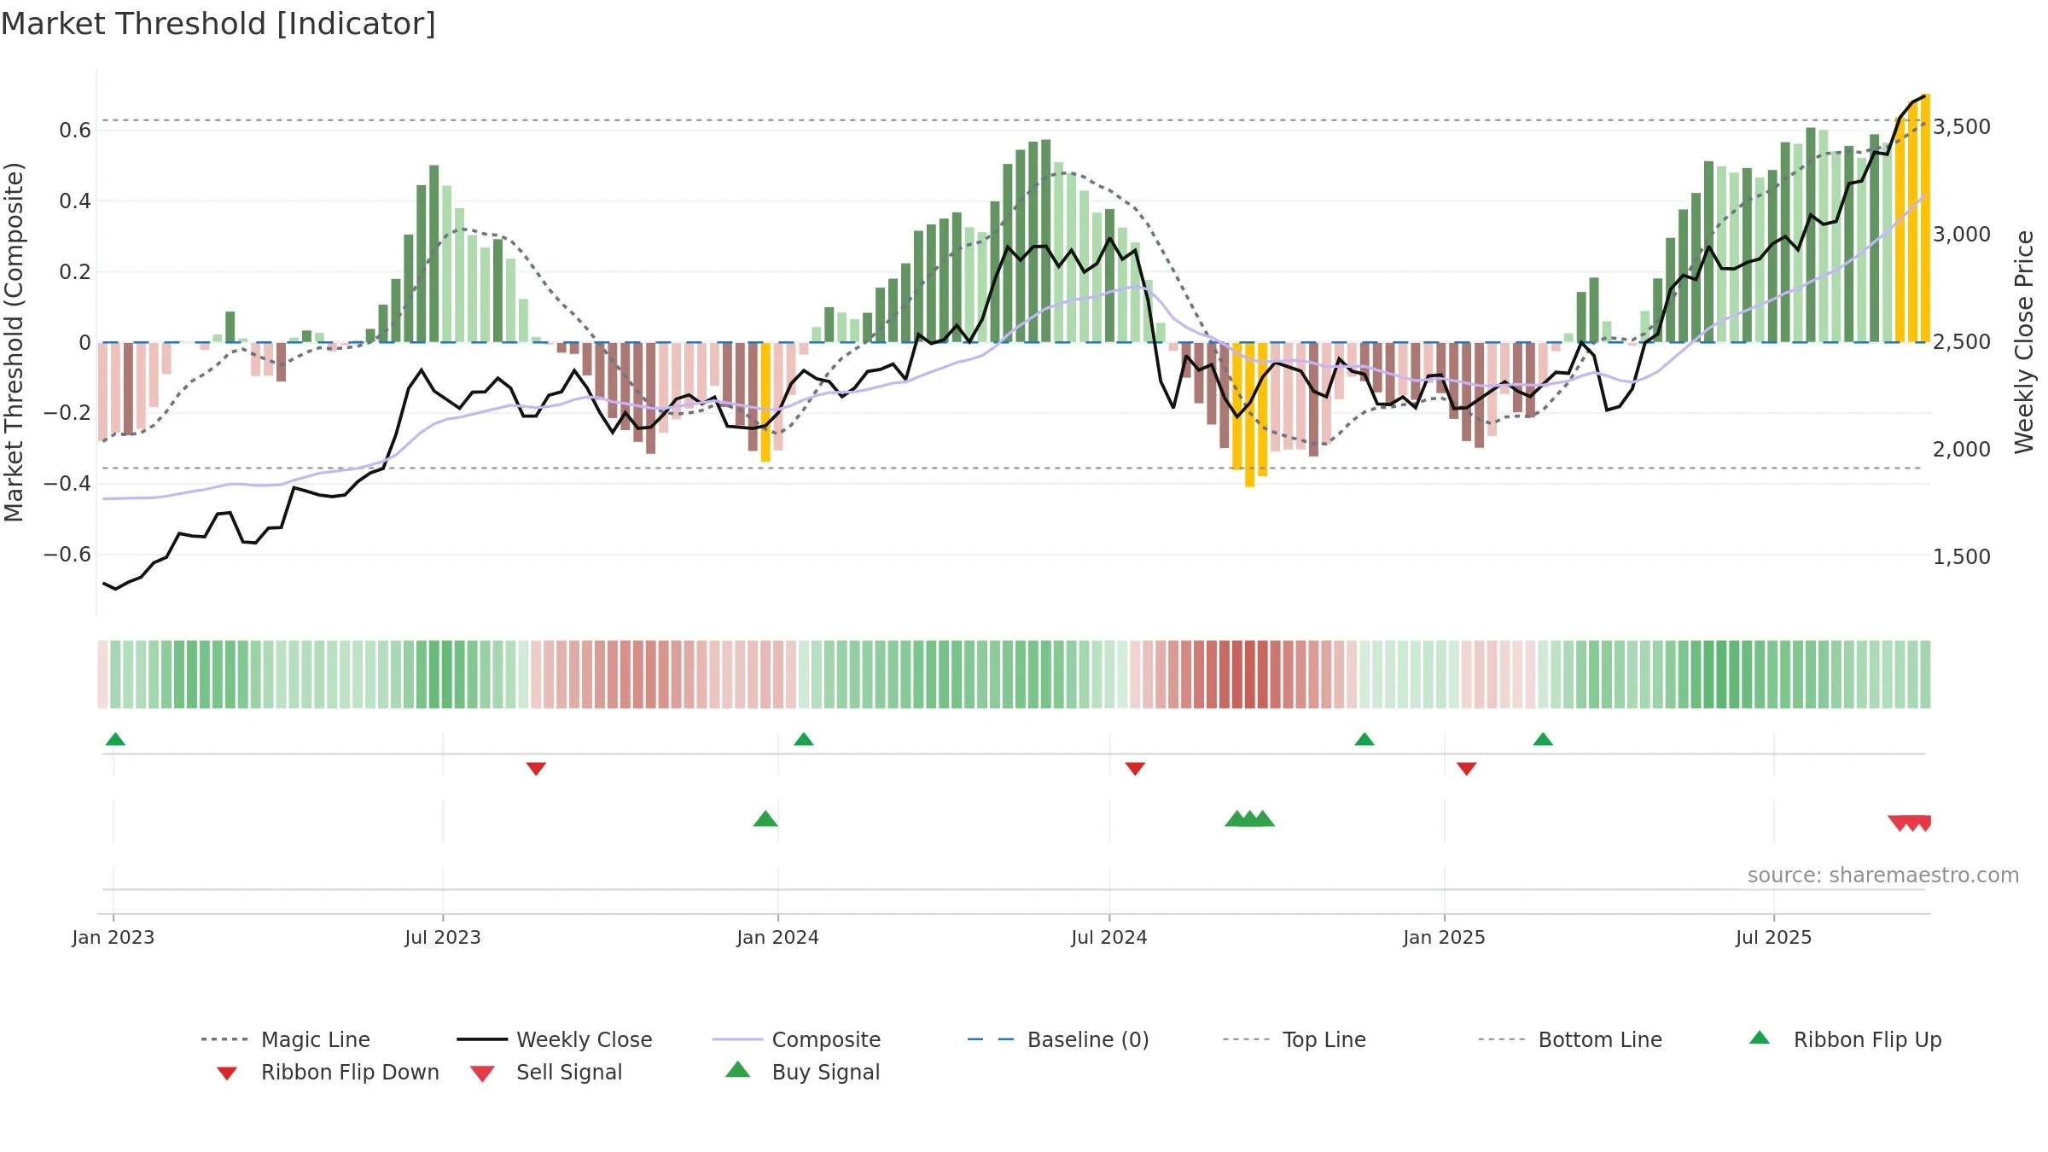Viewport: 2048px width, 1152px height.
Task: Click the Ribbon Flip Down marker after Jan 2025
Action: click(x=1467, y=769)
